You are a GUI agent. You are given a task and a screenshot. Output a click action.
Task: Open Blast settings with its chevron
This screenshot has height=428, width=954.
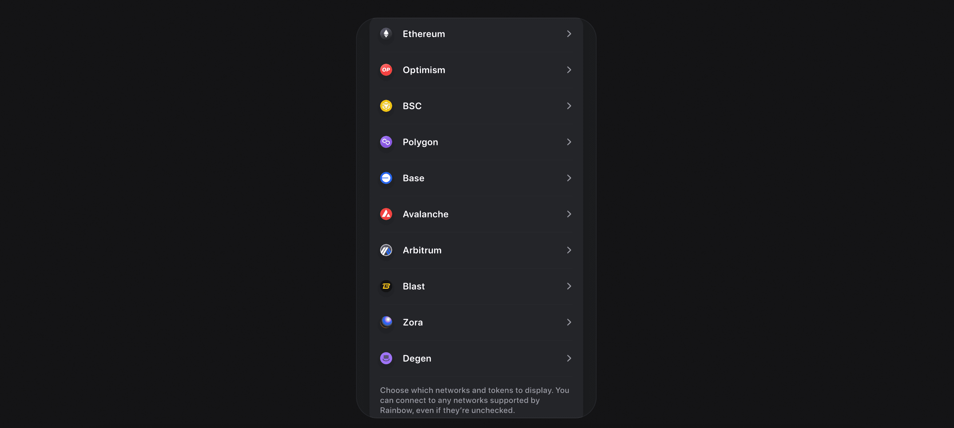pos(569,286)
